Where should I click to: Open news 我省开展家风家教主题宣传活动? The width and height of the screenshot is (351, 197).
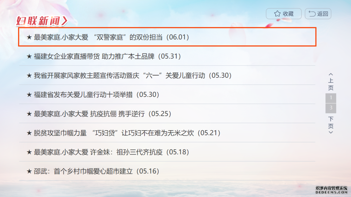tap(167, 75)
